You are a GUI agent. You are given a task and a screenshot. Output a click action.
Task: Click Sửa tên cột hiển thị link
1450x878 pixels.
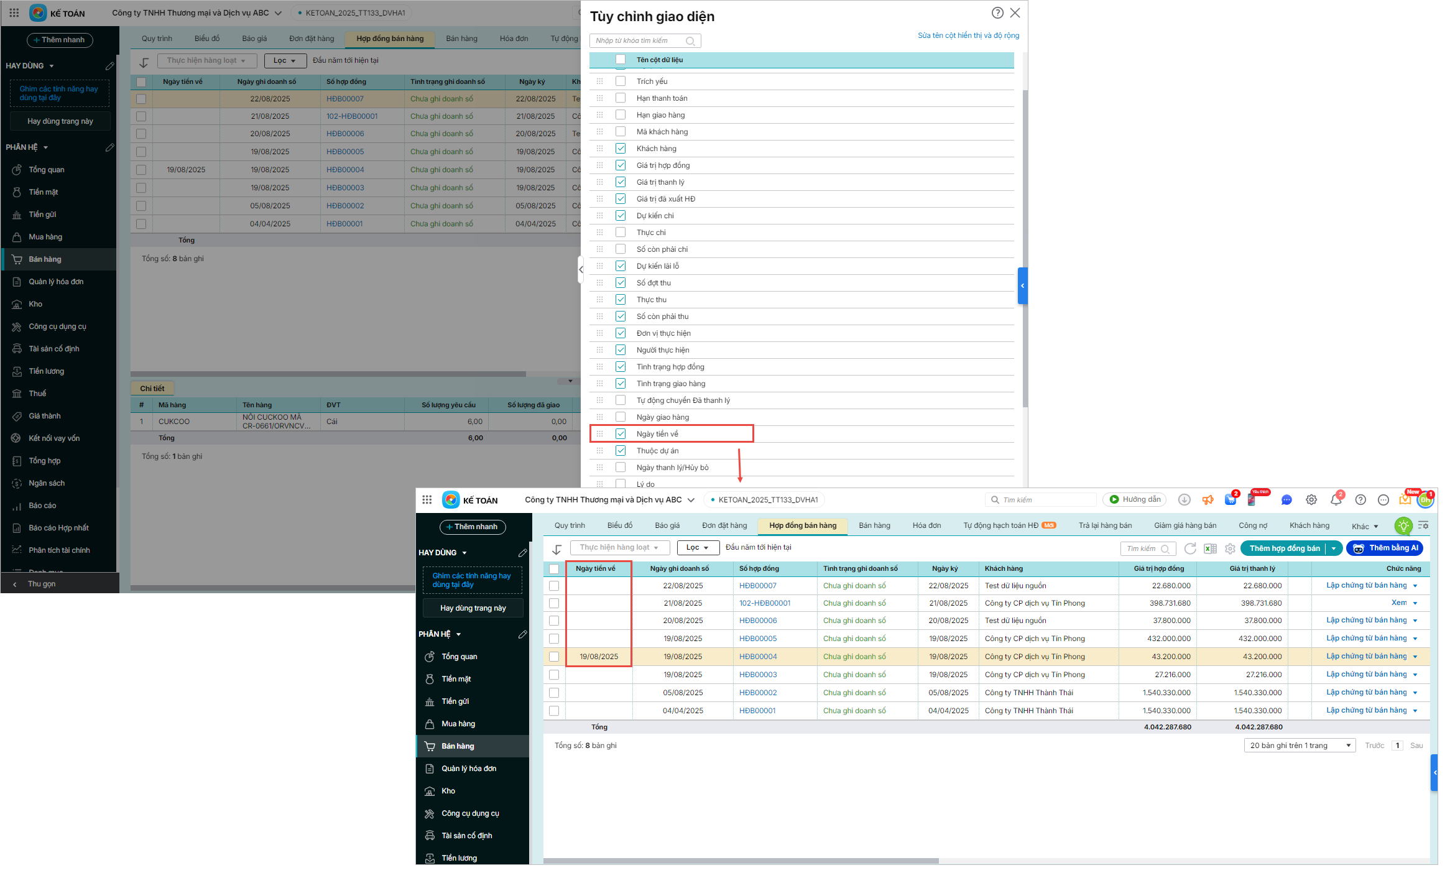pyautogui.click(x=968, y=35)
